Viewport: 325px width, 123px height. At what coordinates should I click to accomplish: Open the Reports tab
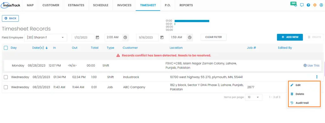(x=186, y=5)
